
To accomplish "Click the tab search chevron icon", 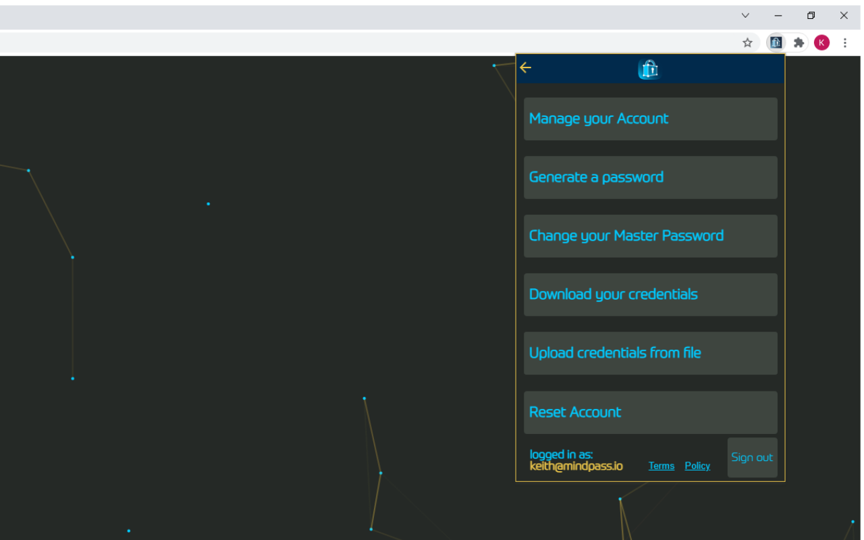I will [x=745, y=15].
